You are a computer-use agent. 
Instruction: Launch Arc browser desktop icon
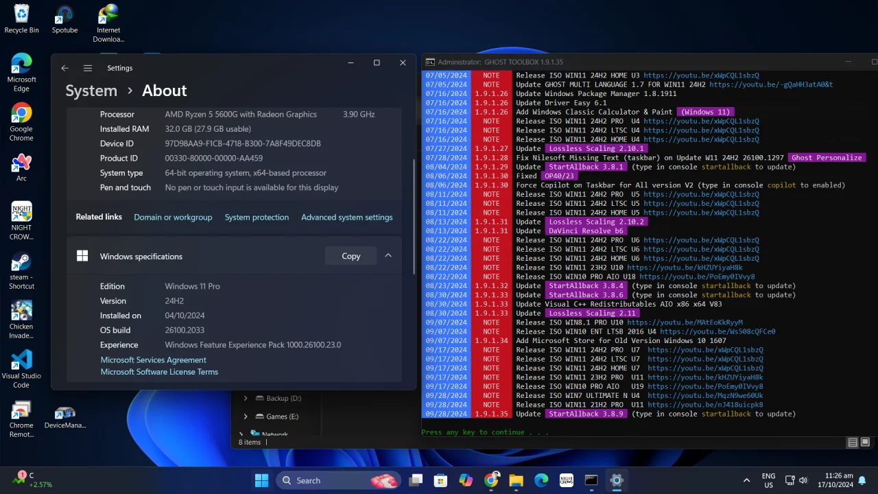pos(21,167)
